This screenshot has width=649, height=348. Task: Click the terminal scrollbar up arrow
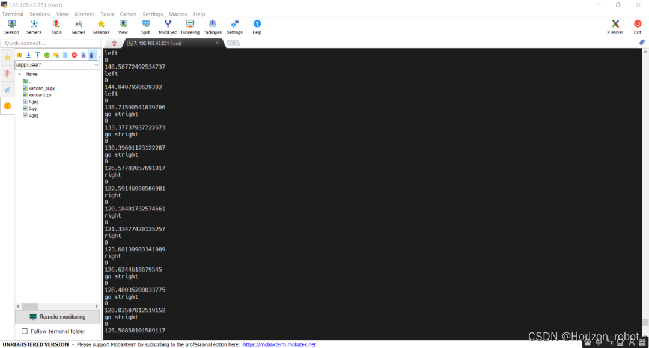point(645,52)
